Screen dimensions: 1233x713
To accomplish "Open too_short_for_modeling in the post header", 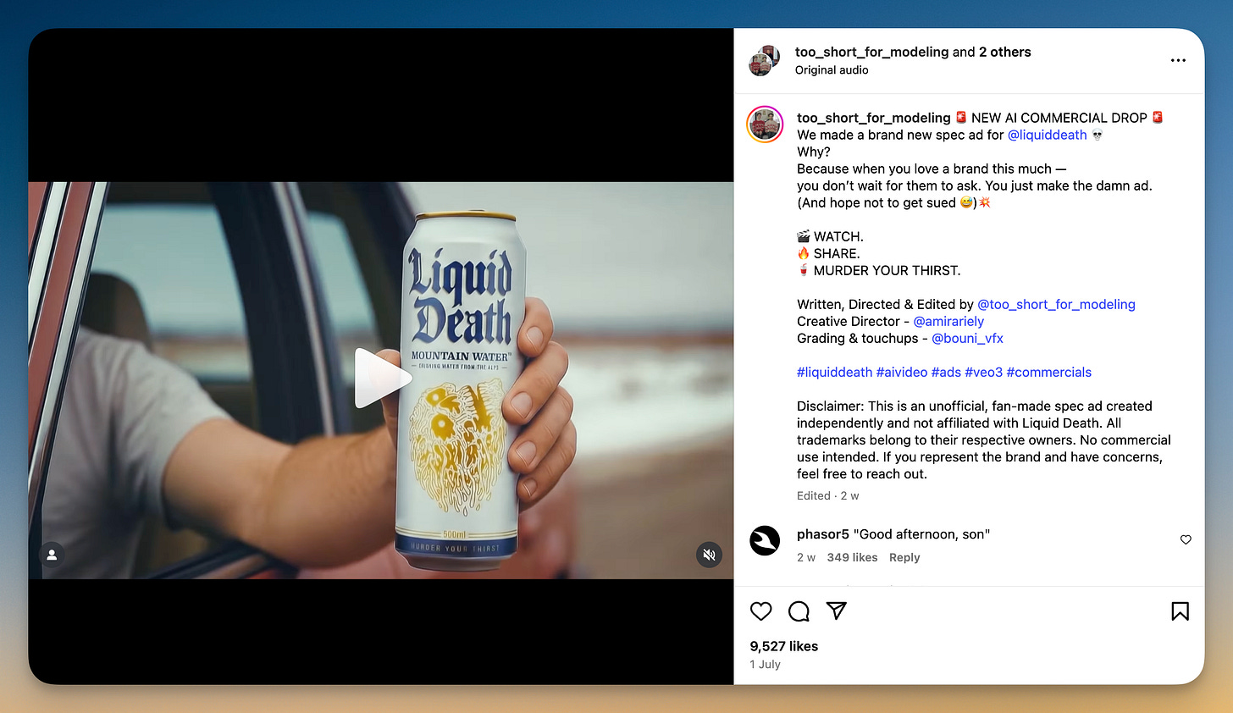I will click(x=871, y=52).
